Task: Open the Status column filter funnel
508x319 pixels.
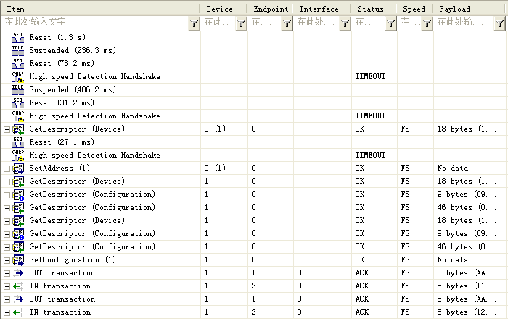Action: (x=391, y=23)
